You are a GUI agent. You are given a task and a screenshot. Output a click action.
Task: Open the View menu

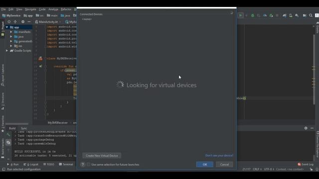click(x=19, y=9)
